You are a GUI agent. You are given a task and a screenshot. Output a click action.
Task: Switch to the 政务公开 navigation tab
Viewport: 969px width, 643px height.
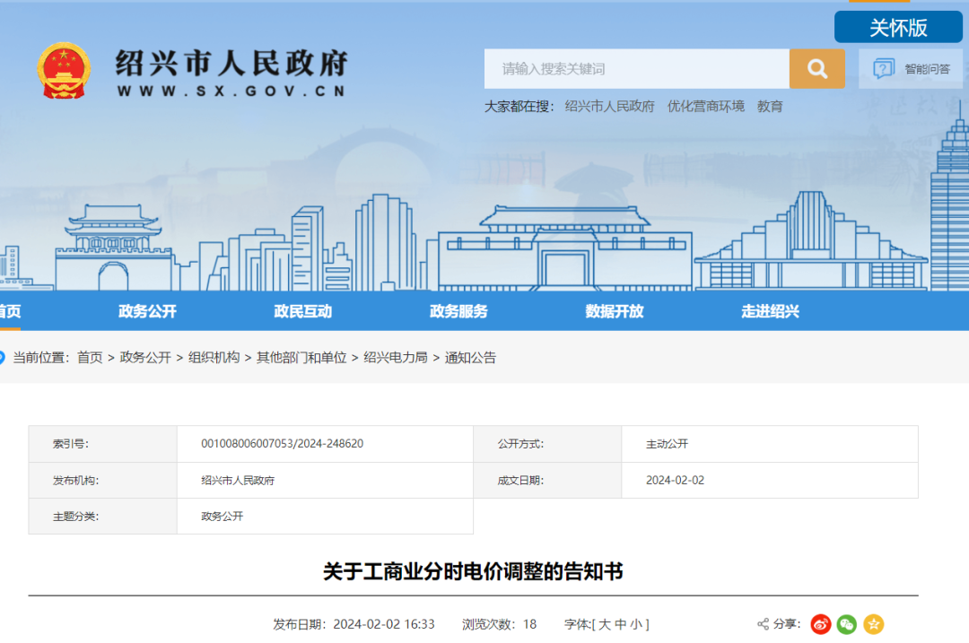tap(147, 311)
